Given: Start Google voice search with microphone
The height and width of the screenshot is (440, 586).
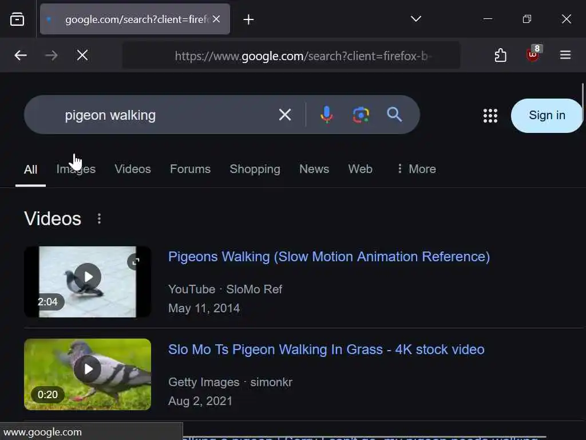Looking at the screenshot, I should (x=327, y=115).
